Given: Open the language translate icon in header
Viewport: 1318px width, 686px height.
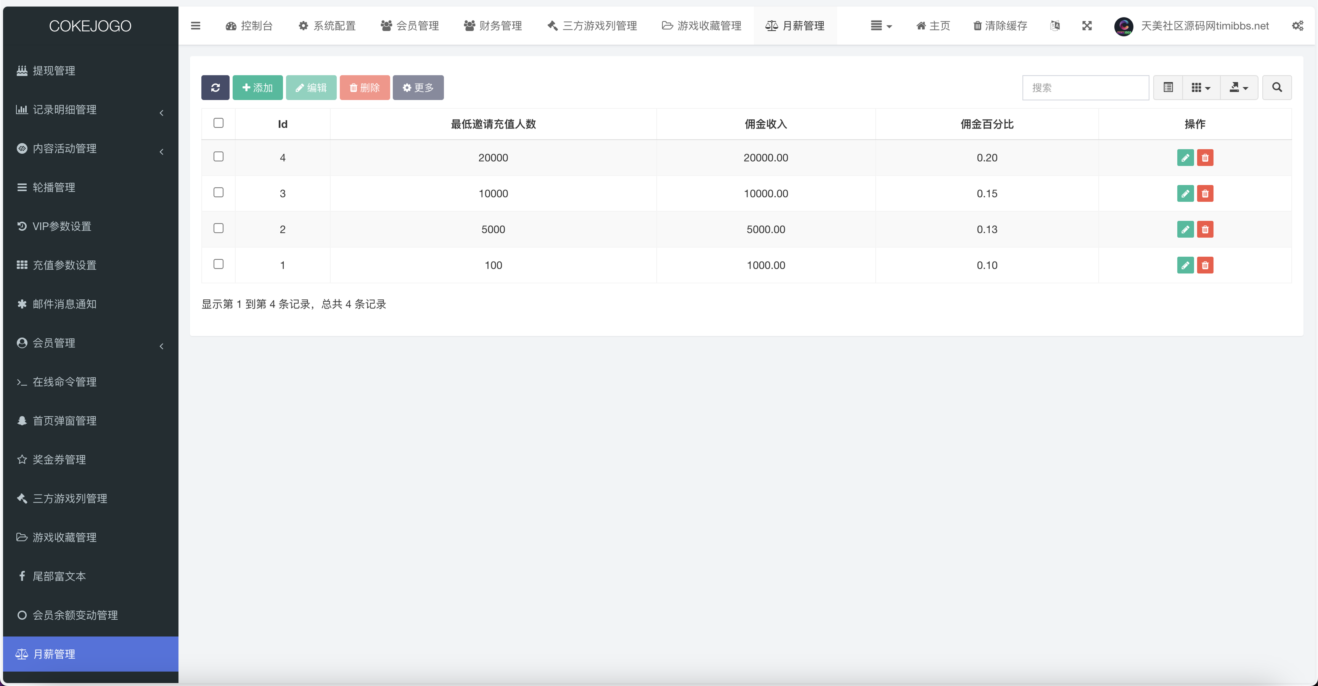Looking at the screenshot, I should point(1054,26).
